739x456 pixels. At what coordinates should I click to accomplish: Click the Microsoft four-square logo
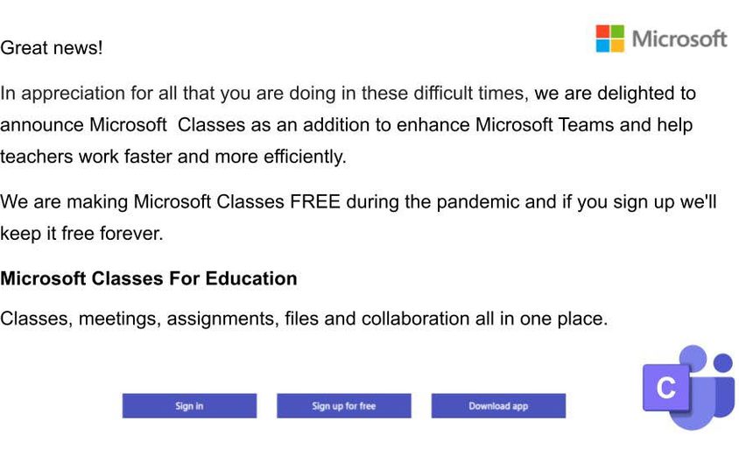coord(610,39)
